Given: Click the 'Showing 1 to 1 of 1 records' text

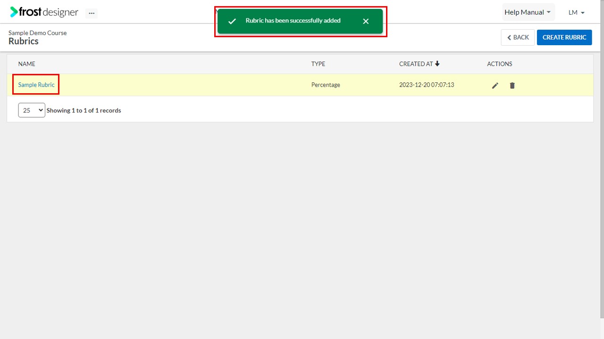Looking at the screenshot, I should pyautogui.click(x=84, y=110).
